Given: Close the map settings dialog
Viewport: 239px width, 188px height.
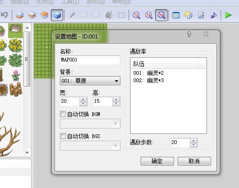Looking at the screenshot, I should [x=206, y=34].
